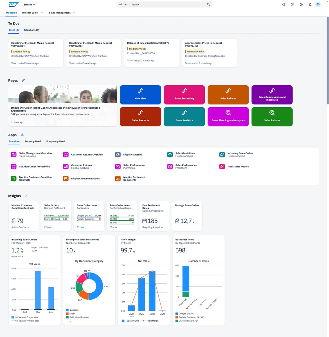Open the green Sales Rebates page tile
The image size is (329, 337).
(272, 117)
